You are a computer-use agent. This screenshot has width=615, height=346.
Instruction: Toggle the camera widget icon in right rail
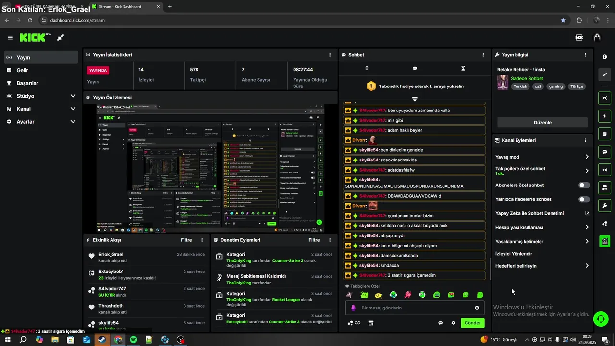click(x=604, y=187)
